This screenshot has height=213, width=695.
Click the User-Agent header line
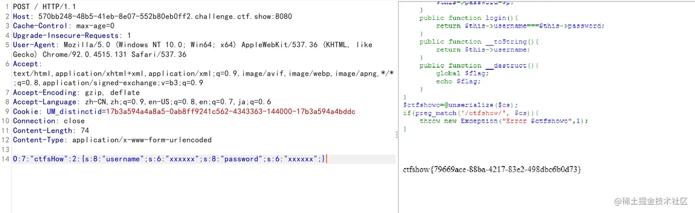pyautogui.click(x=193, y=45)
